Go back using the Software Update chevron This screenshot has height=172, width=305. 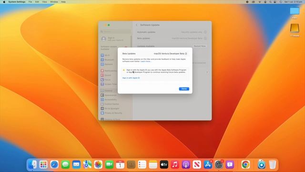coord(137,25)
